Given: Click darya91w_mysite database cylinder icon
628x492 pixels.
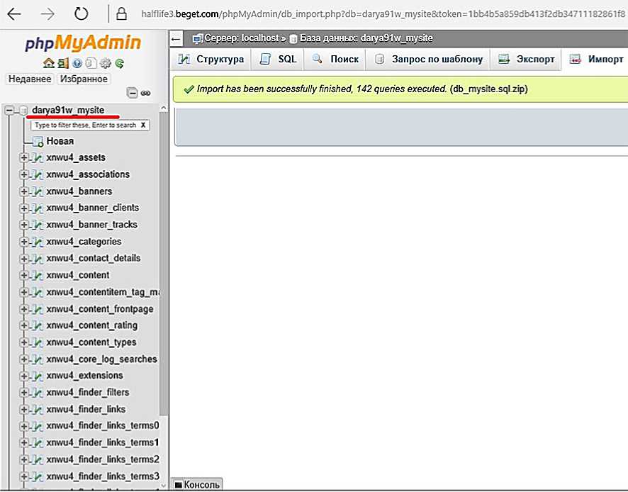Looking at the screenshot, I should 23,110.
